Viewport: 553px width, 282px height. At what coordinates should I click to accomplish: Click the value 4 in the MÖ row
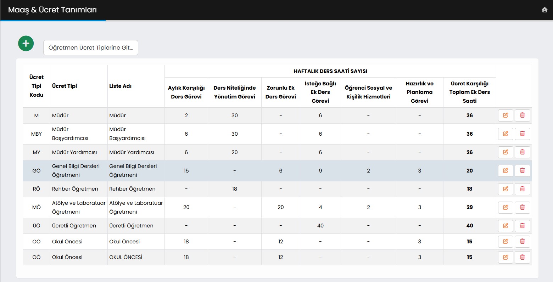(320, 207)
